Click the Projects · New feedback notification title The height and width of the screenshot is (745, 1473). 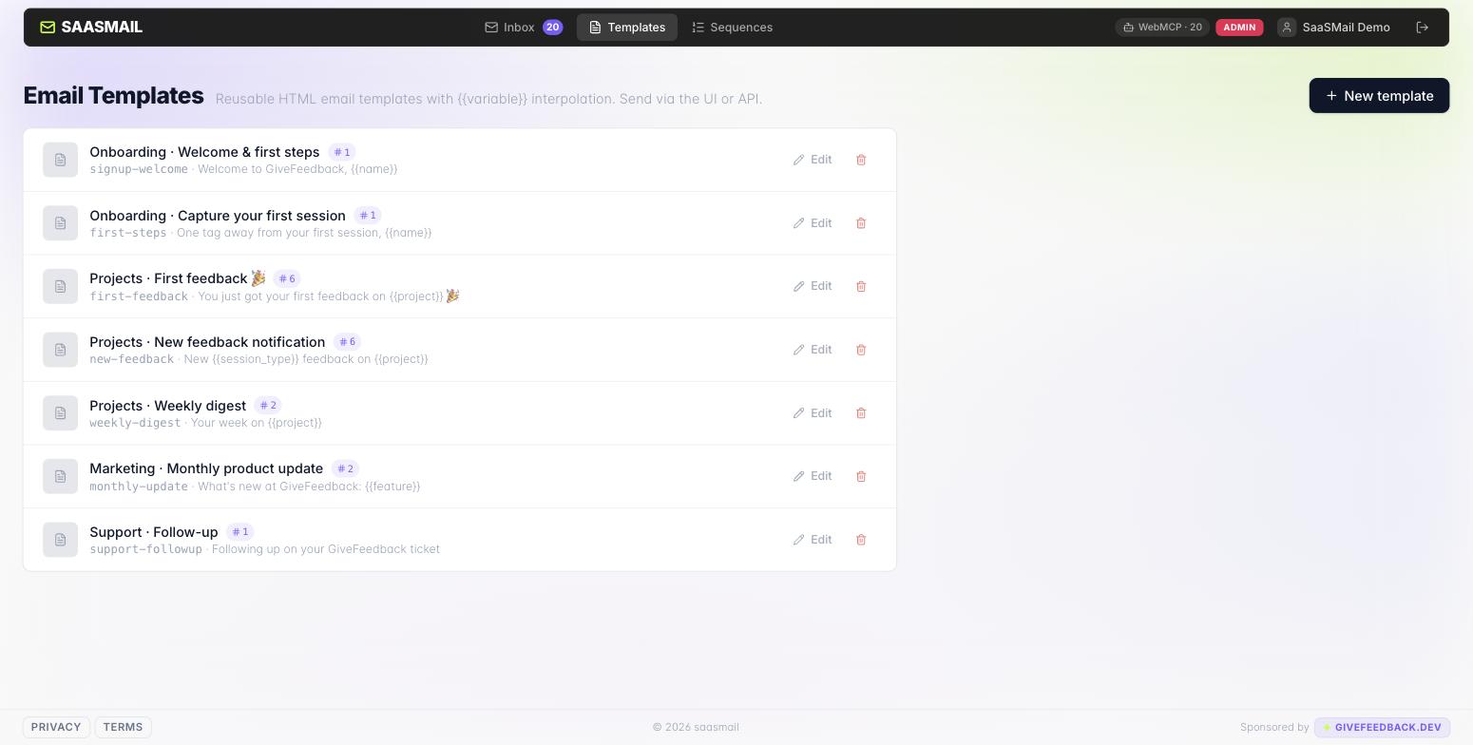coord(207,342)
